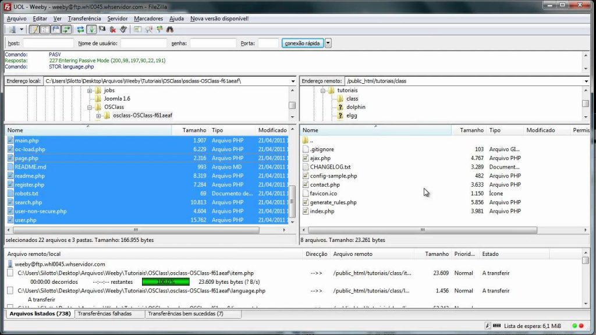Expand the jobs folder in local tree
Screen dimensions: 596x335
[x=90, y=90]
